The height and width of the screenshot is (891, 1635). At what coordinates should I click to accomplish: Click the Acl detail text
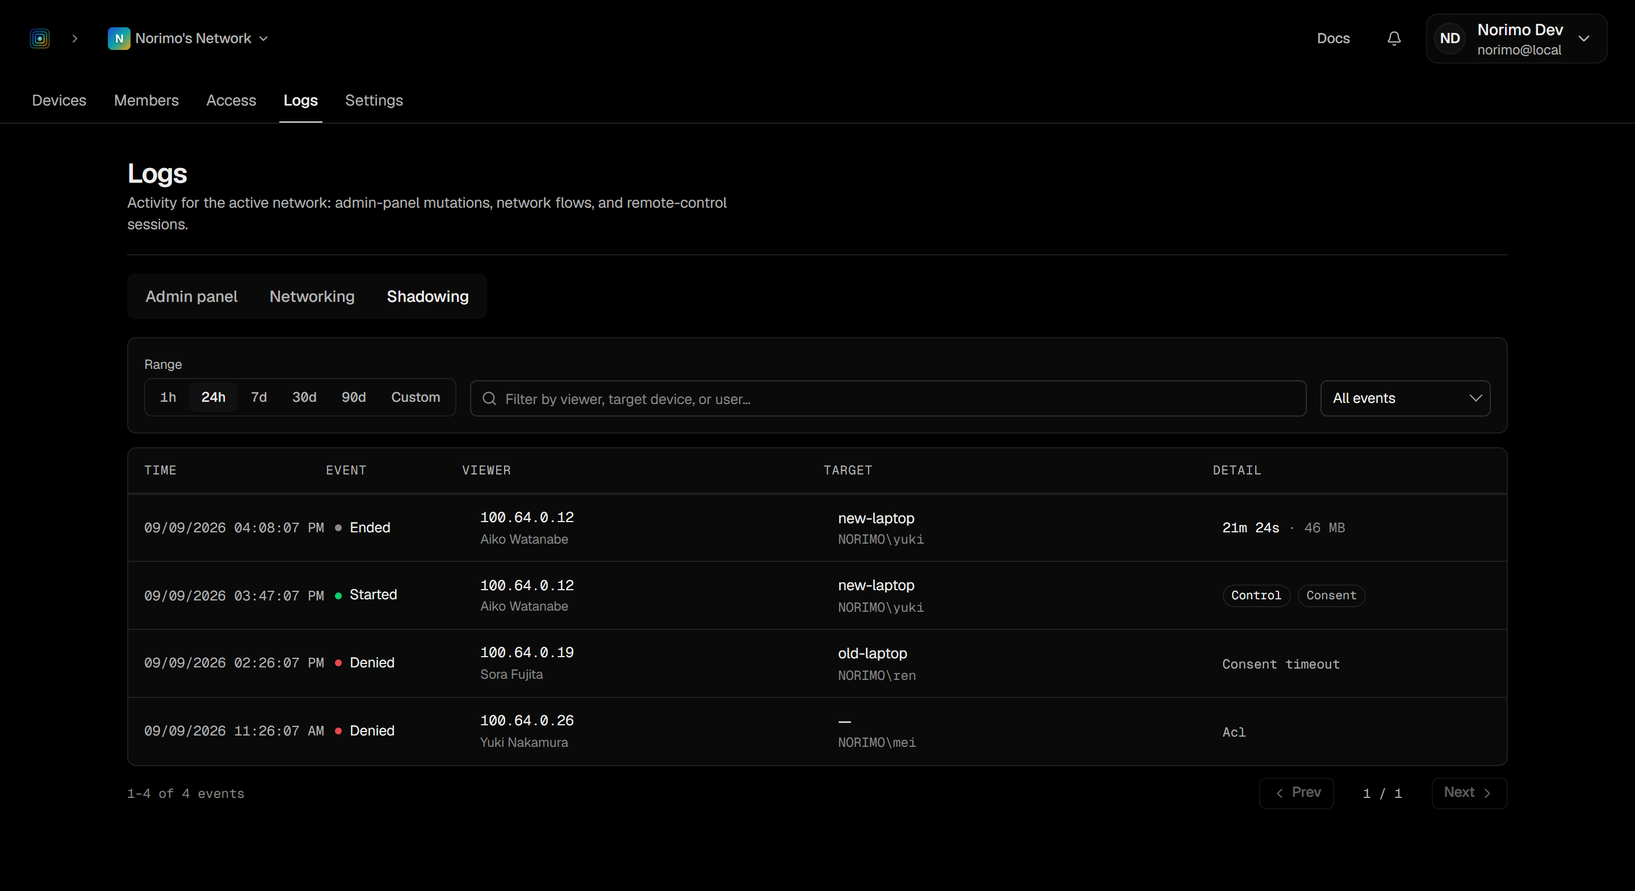coord(1234,732)
